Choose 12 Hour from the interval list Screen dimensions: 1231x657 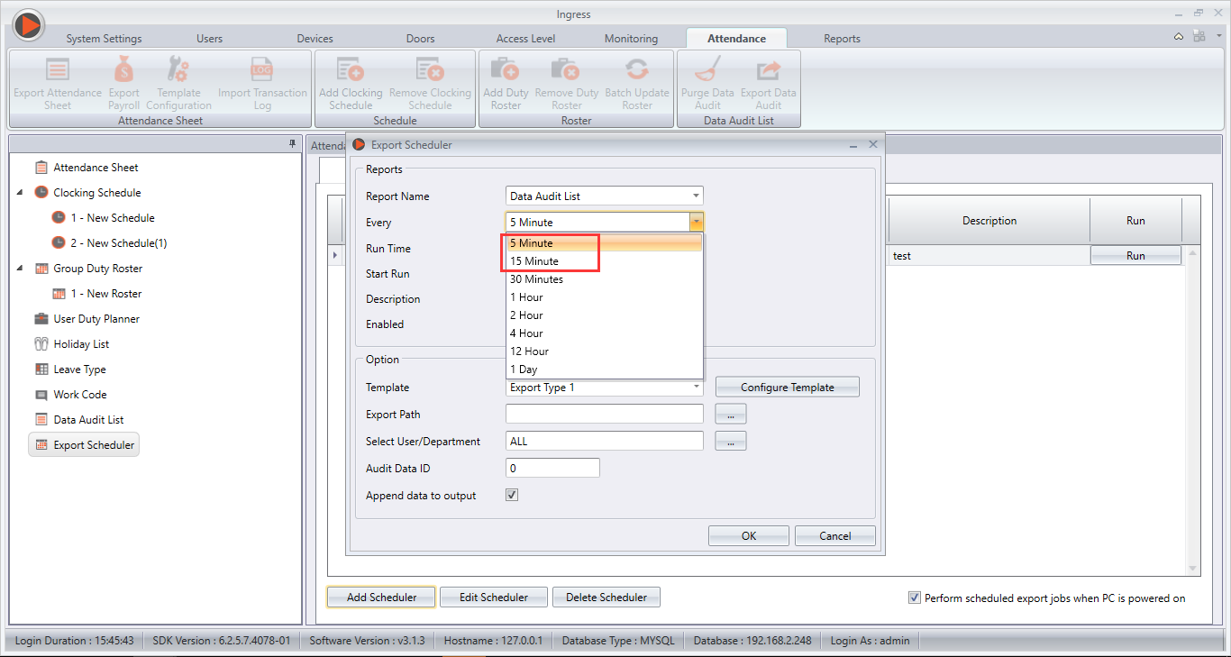point(605,351)
